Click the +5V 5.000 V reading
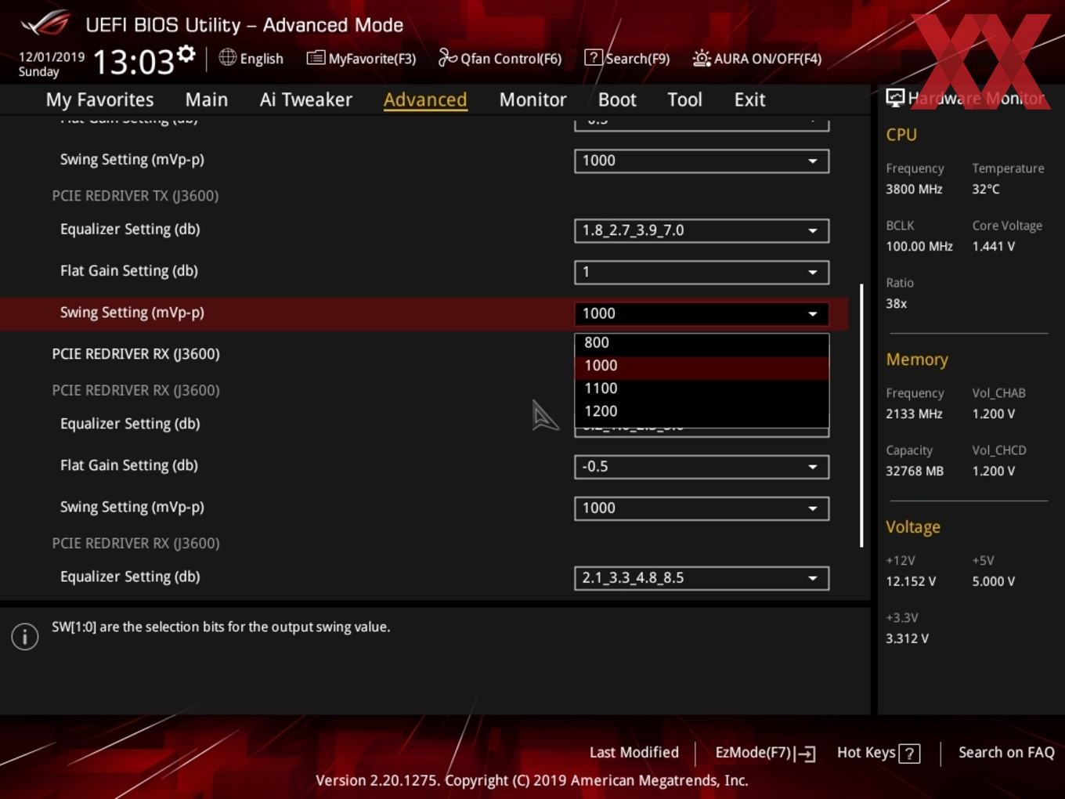1065x799 pixels. [x=993, y=581]
